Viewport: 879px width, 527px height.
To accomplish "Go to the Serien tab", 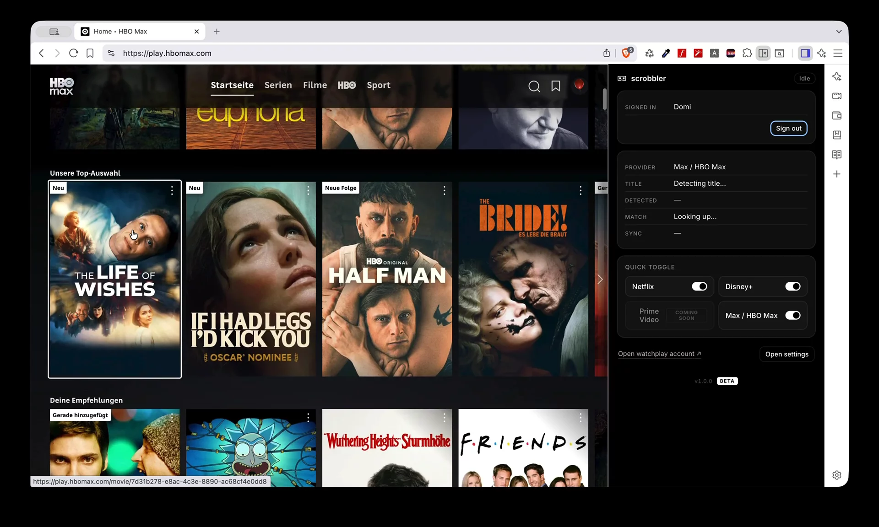I will [278, 85].
